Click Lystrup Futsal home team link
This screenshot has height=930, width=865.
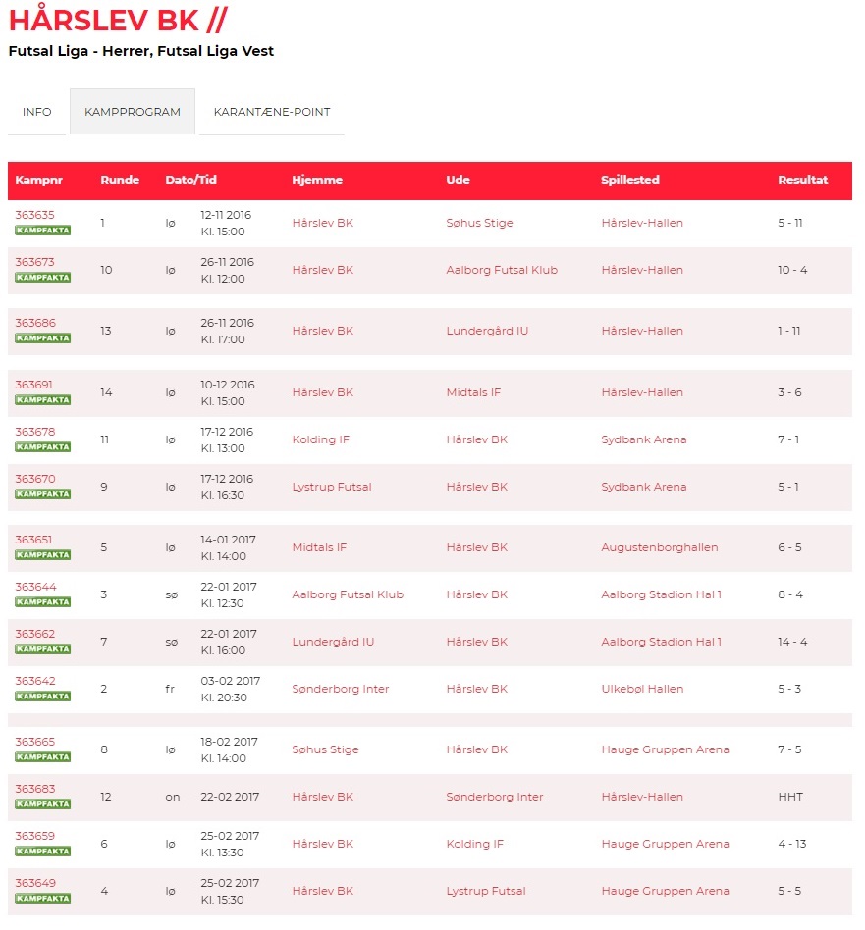pyautogui.click(x=332, y=487)
